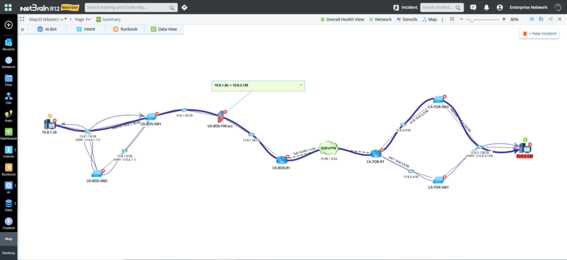567x260 pixels.
Task: Save the map with the disk icon
Action: [x=541, y=19]
